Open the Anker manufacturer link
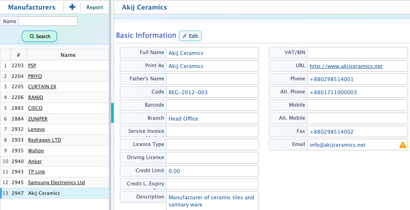This screenshot has width=410, height=210. tap(35, 161)
